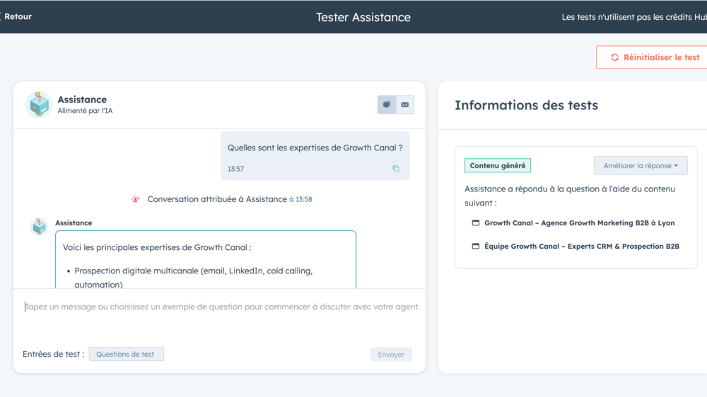
Task: Click the Assistance avatar in chat header
Action: pos(39,105)
